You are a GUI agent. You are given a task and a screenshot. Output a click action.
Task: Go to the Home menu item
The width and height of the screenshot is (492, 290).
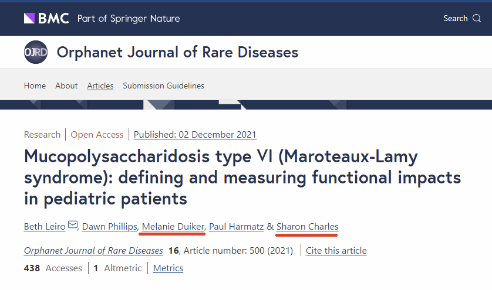(35, 86)
